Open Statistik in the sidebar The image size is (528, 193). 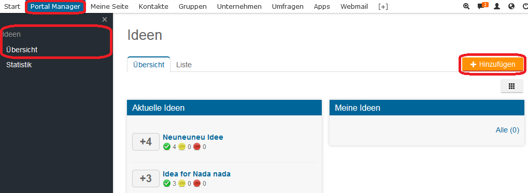[x=19, y=65]
